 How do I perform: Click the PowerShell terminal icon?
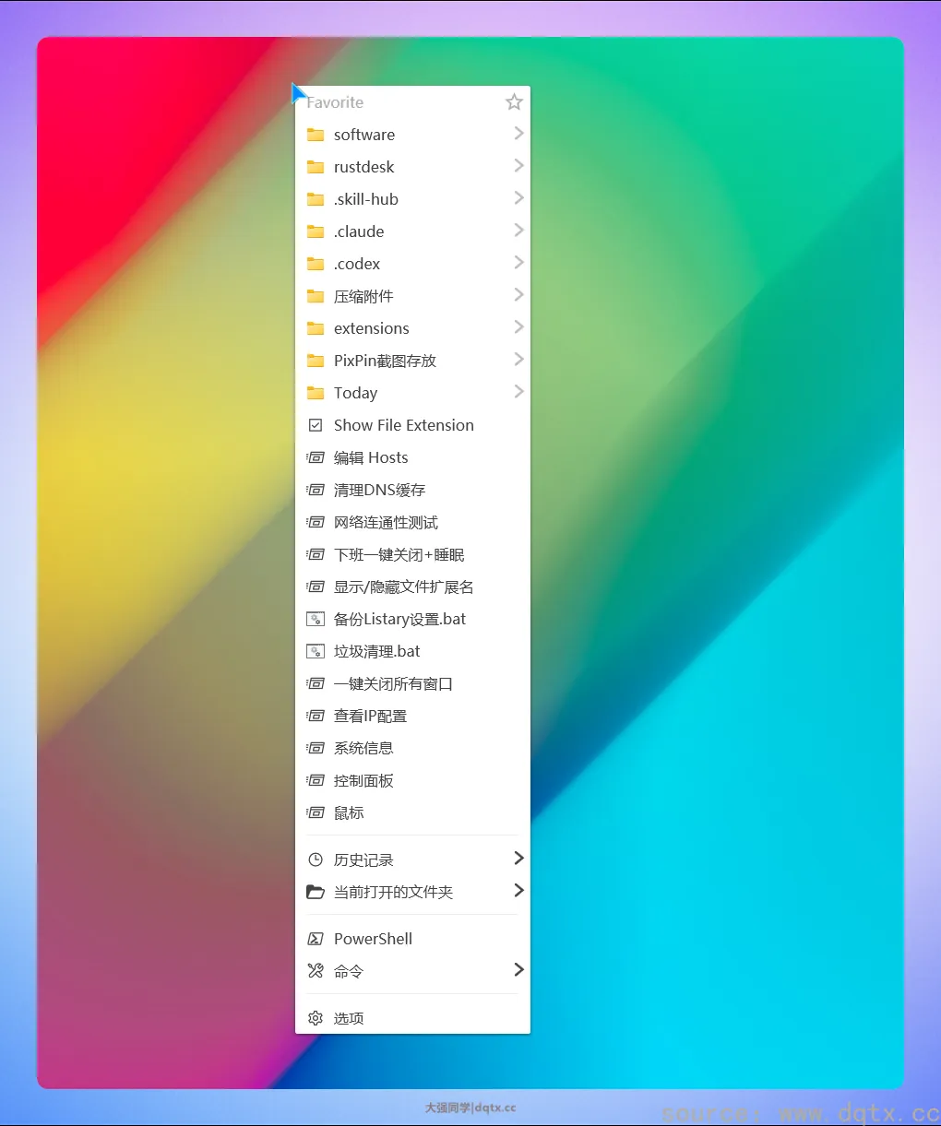coord(316,939)
